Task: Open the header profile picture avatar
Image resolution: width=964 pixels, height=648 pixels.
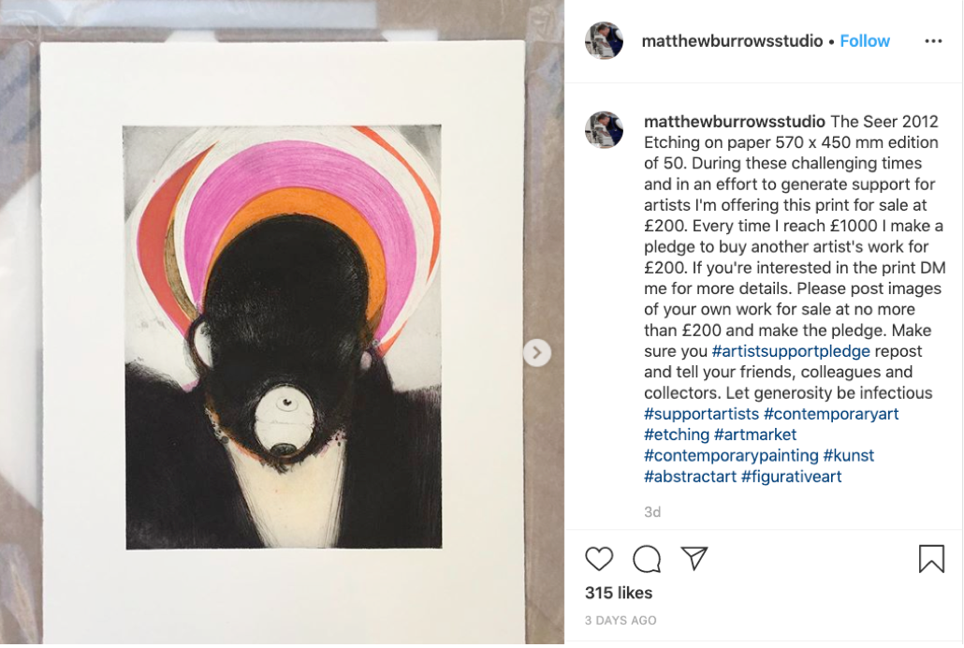Action: (x=604, y=40)
